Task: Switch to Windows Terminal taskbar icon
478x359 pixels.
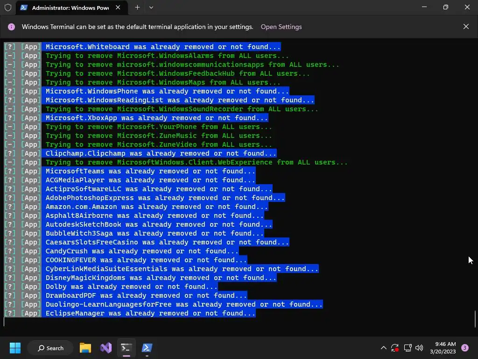Action: [x=126, y=348]
